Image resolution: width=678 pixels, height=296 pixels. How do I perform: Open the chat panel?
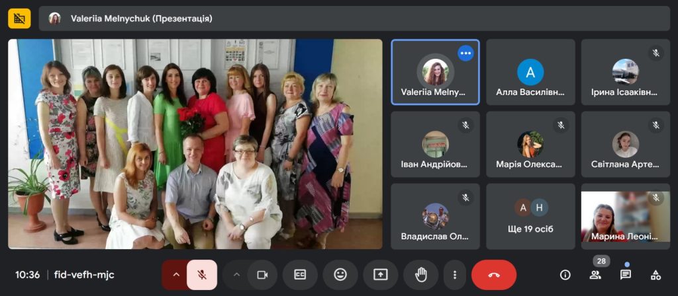(625, 275)
